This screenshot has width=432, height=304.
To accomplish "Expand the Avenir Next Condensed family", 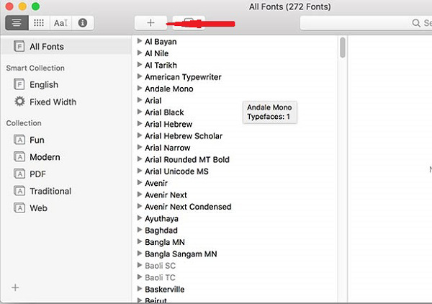I will [x=140, y=207].
